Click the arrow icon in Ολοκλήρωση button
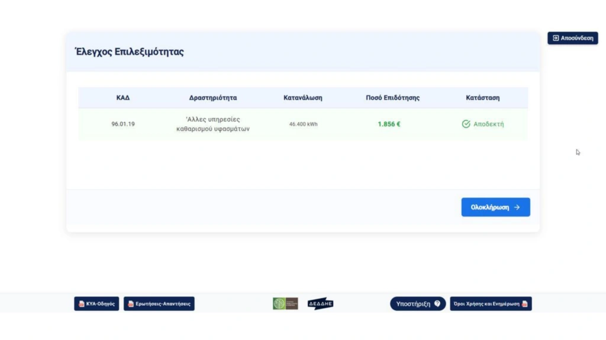Viewport: 606px width, 340px height. [517, 207]
